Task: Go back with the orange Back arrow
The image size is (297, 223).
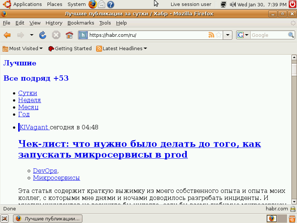Action: click(7, 35)
